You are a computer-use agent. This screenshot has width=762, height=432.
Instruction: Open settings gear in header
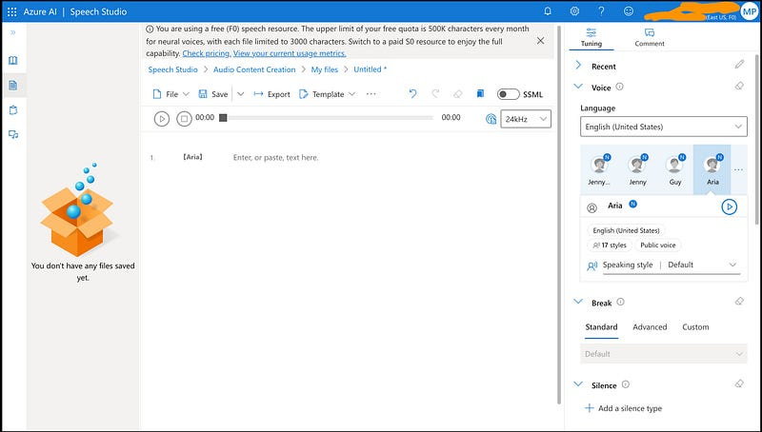tap(574, 11)
